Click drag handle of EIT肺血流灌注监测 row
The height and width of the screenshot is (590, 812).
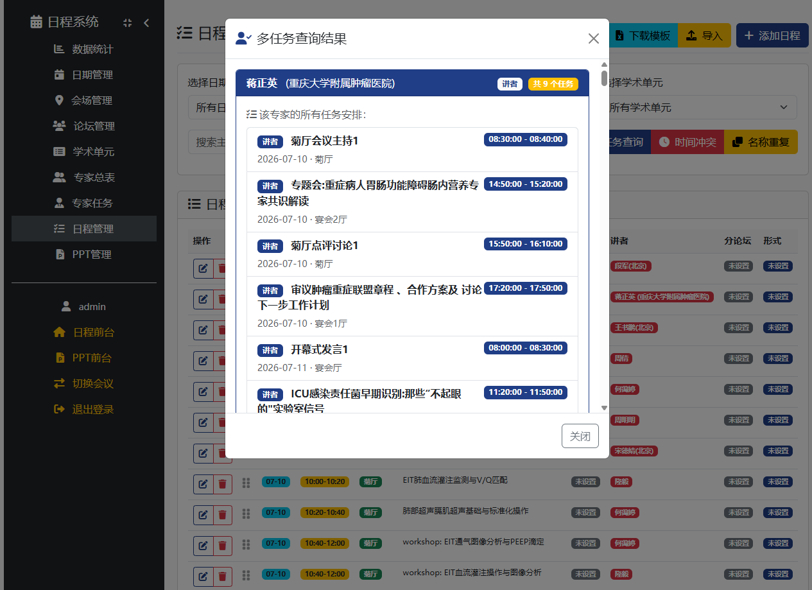(245, 482)
